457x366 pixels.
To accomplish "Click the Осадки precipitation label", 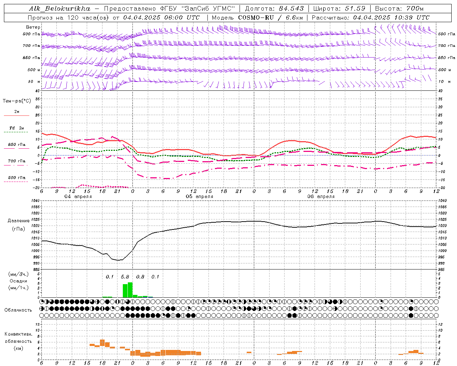I will (19, 281).
